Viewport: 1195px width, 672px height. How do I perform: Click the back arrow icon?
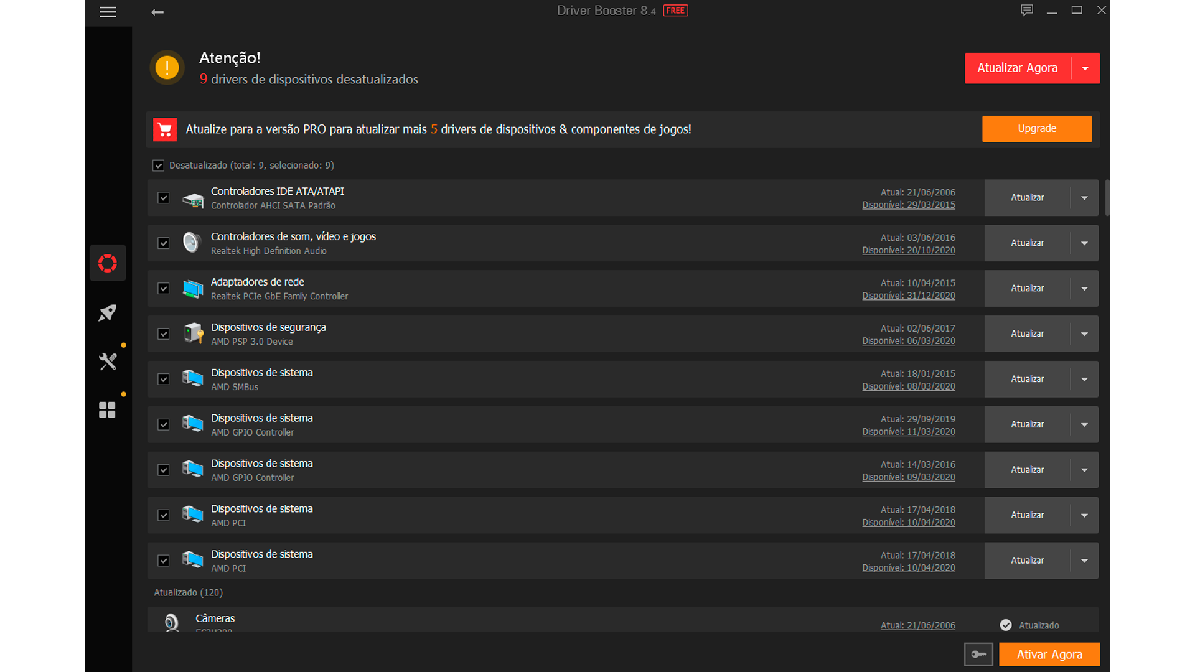(157, 12)
